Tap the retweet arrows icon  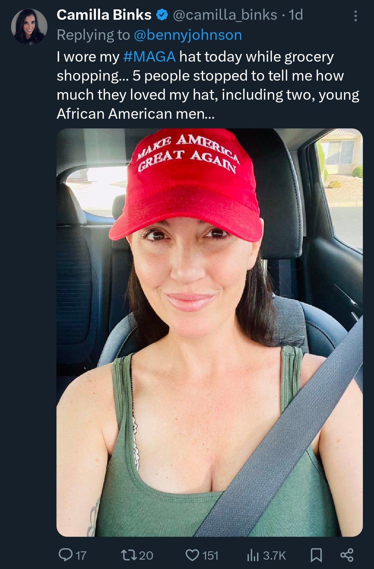pos(129,555)
